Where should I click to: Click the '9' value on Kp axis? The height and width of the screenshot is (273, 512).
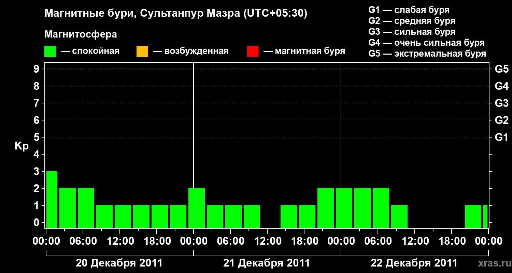[x=37, y=69]
